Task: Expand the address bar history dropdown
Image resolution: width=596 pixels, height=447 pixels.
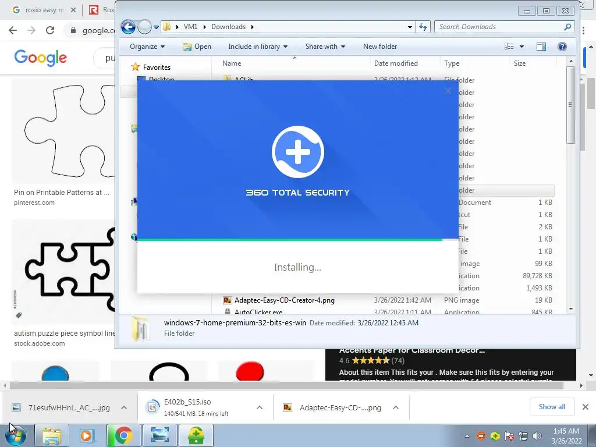Action: coord(410,27)
